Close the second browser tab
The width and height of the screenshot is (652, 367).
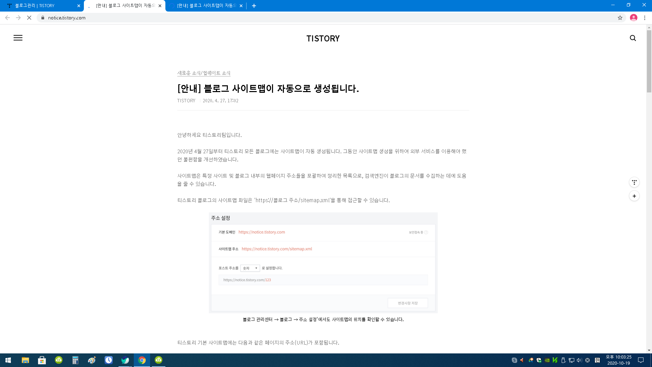click(160, 6)
